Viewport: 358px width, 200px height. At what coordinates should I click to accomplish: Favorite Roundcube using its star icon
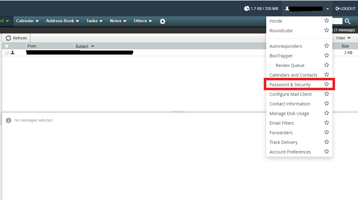pos(326,30)
